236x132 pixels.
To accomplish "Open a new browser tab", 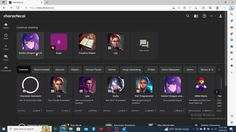I will coord(47,3).
